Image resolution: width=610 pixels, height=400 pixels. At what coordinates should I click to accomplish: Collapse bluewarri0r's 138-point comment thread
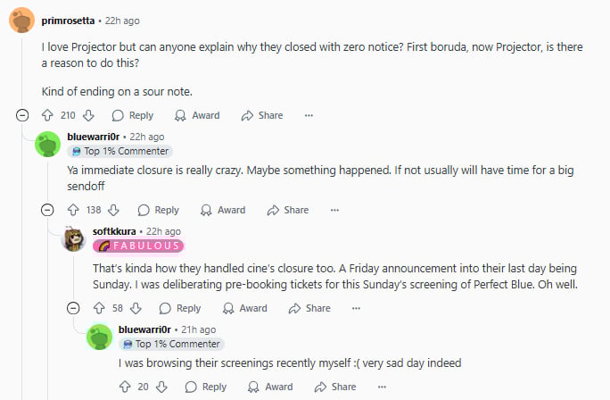click(47, 210)
